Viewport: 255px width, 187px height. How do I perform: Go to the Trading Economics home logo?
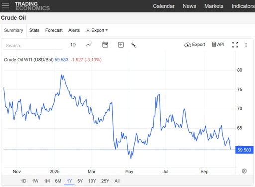32,6
